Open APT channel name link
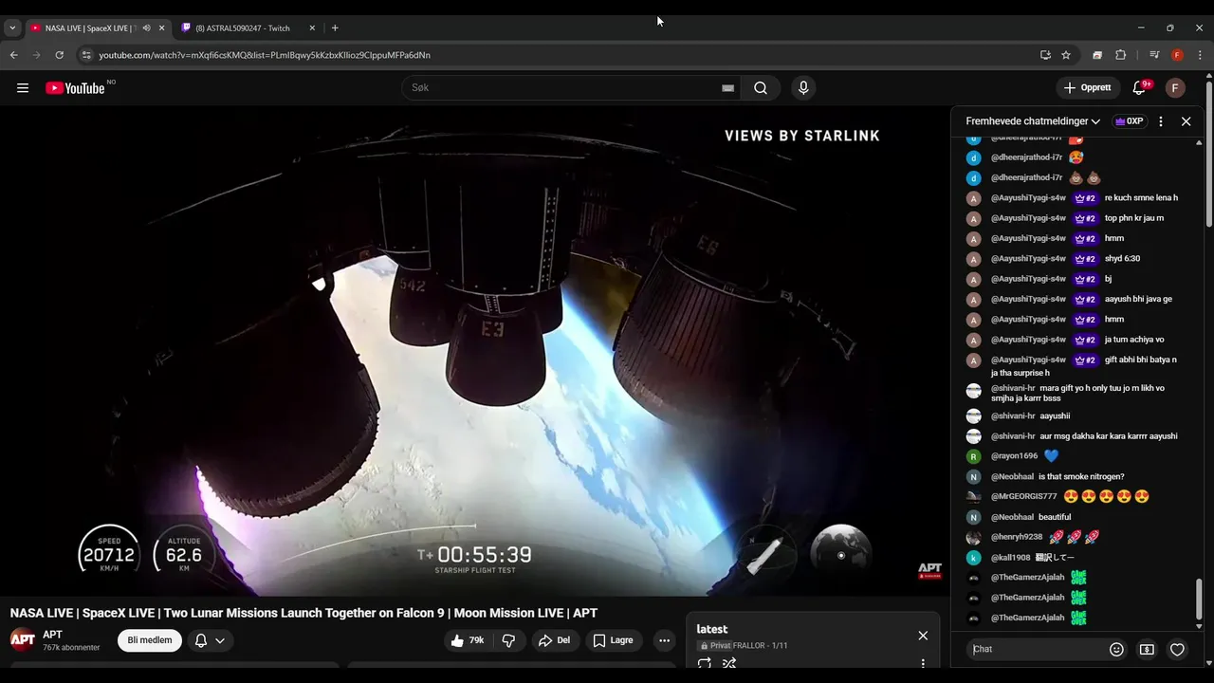The width and height of the screenshot is (1214, 683). pyautogui.click(x=52, y=635)
